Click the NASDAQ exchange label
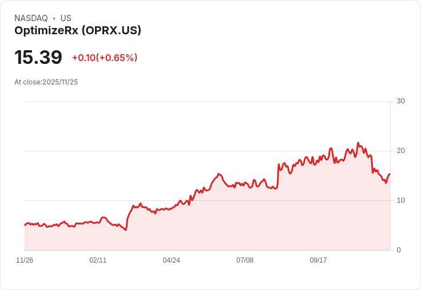This screenshot has height=290, width=421. point(31,18)
